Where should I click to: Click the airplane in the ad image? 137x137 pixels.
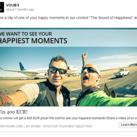(x=39, y=71)
